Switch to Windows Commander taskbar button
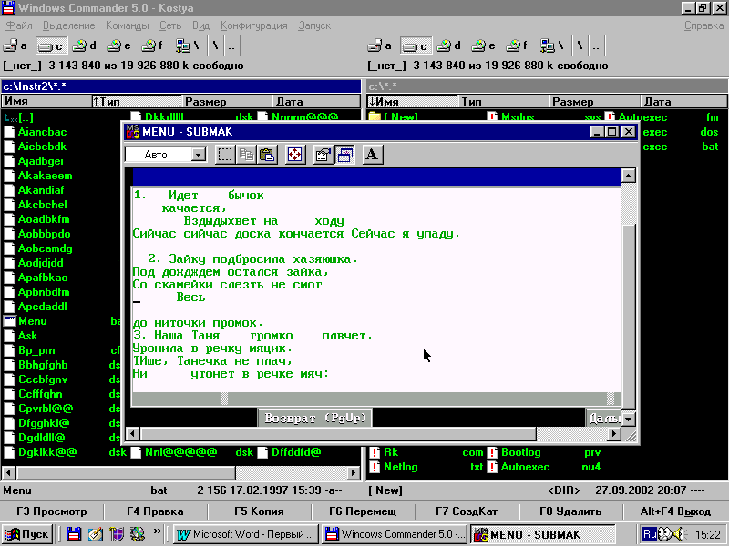The height and width of the screenshot is (546, 729). [395, 534]
